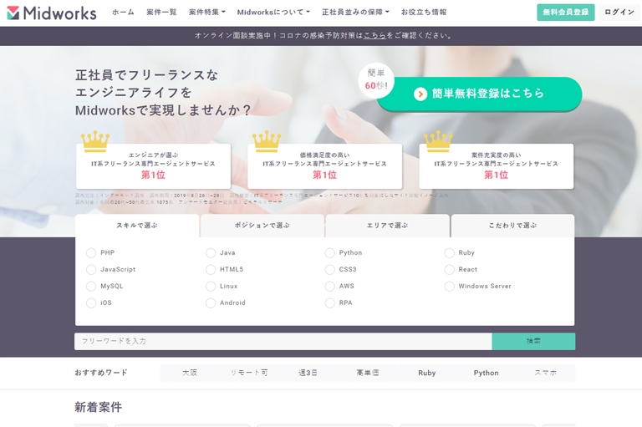
Task: Click the Ruby recommended keyword
Action: (x=426, y=373)
